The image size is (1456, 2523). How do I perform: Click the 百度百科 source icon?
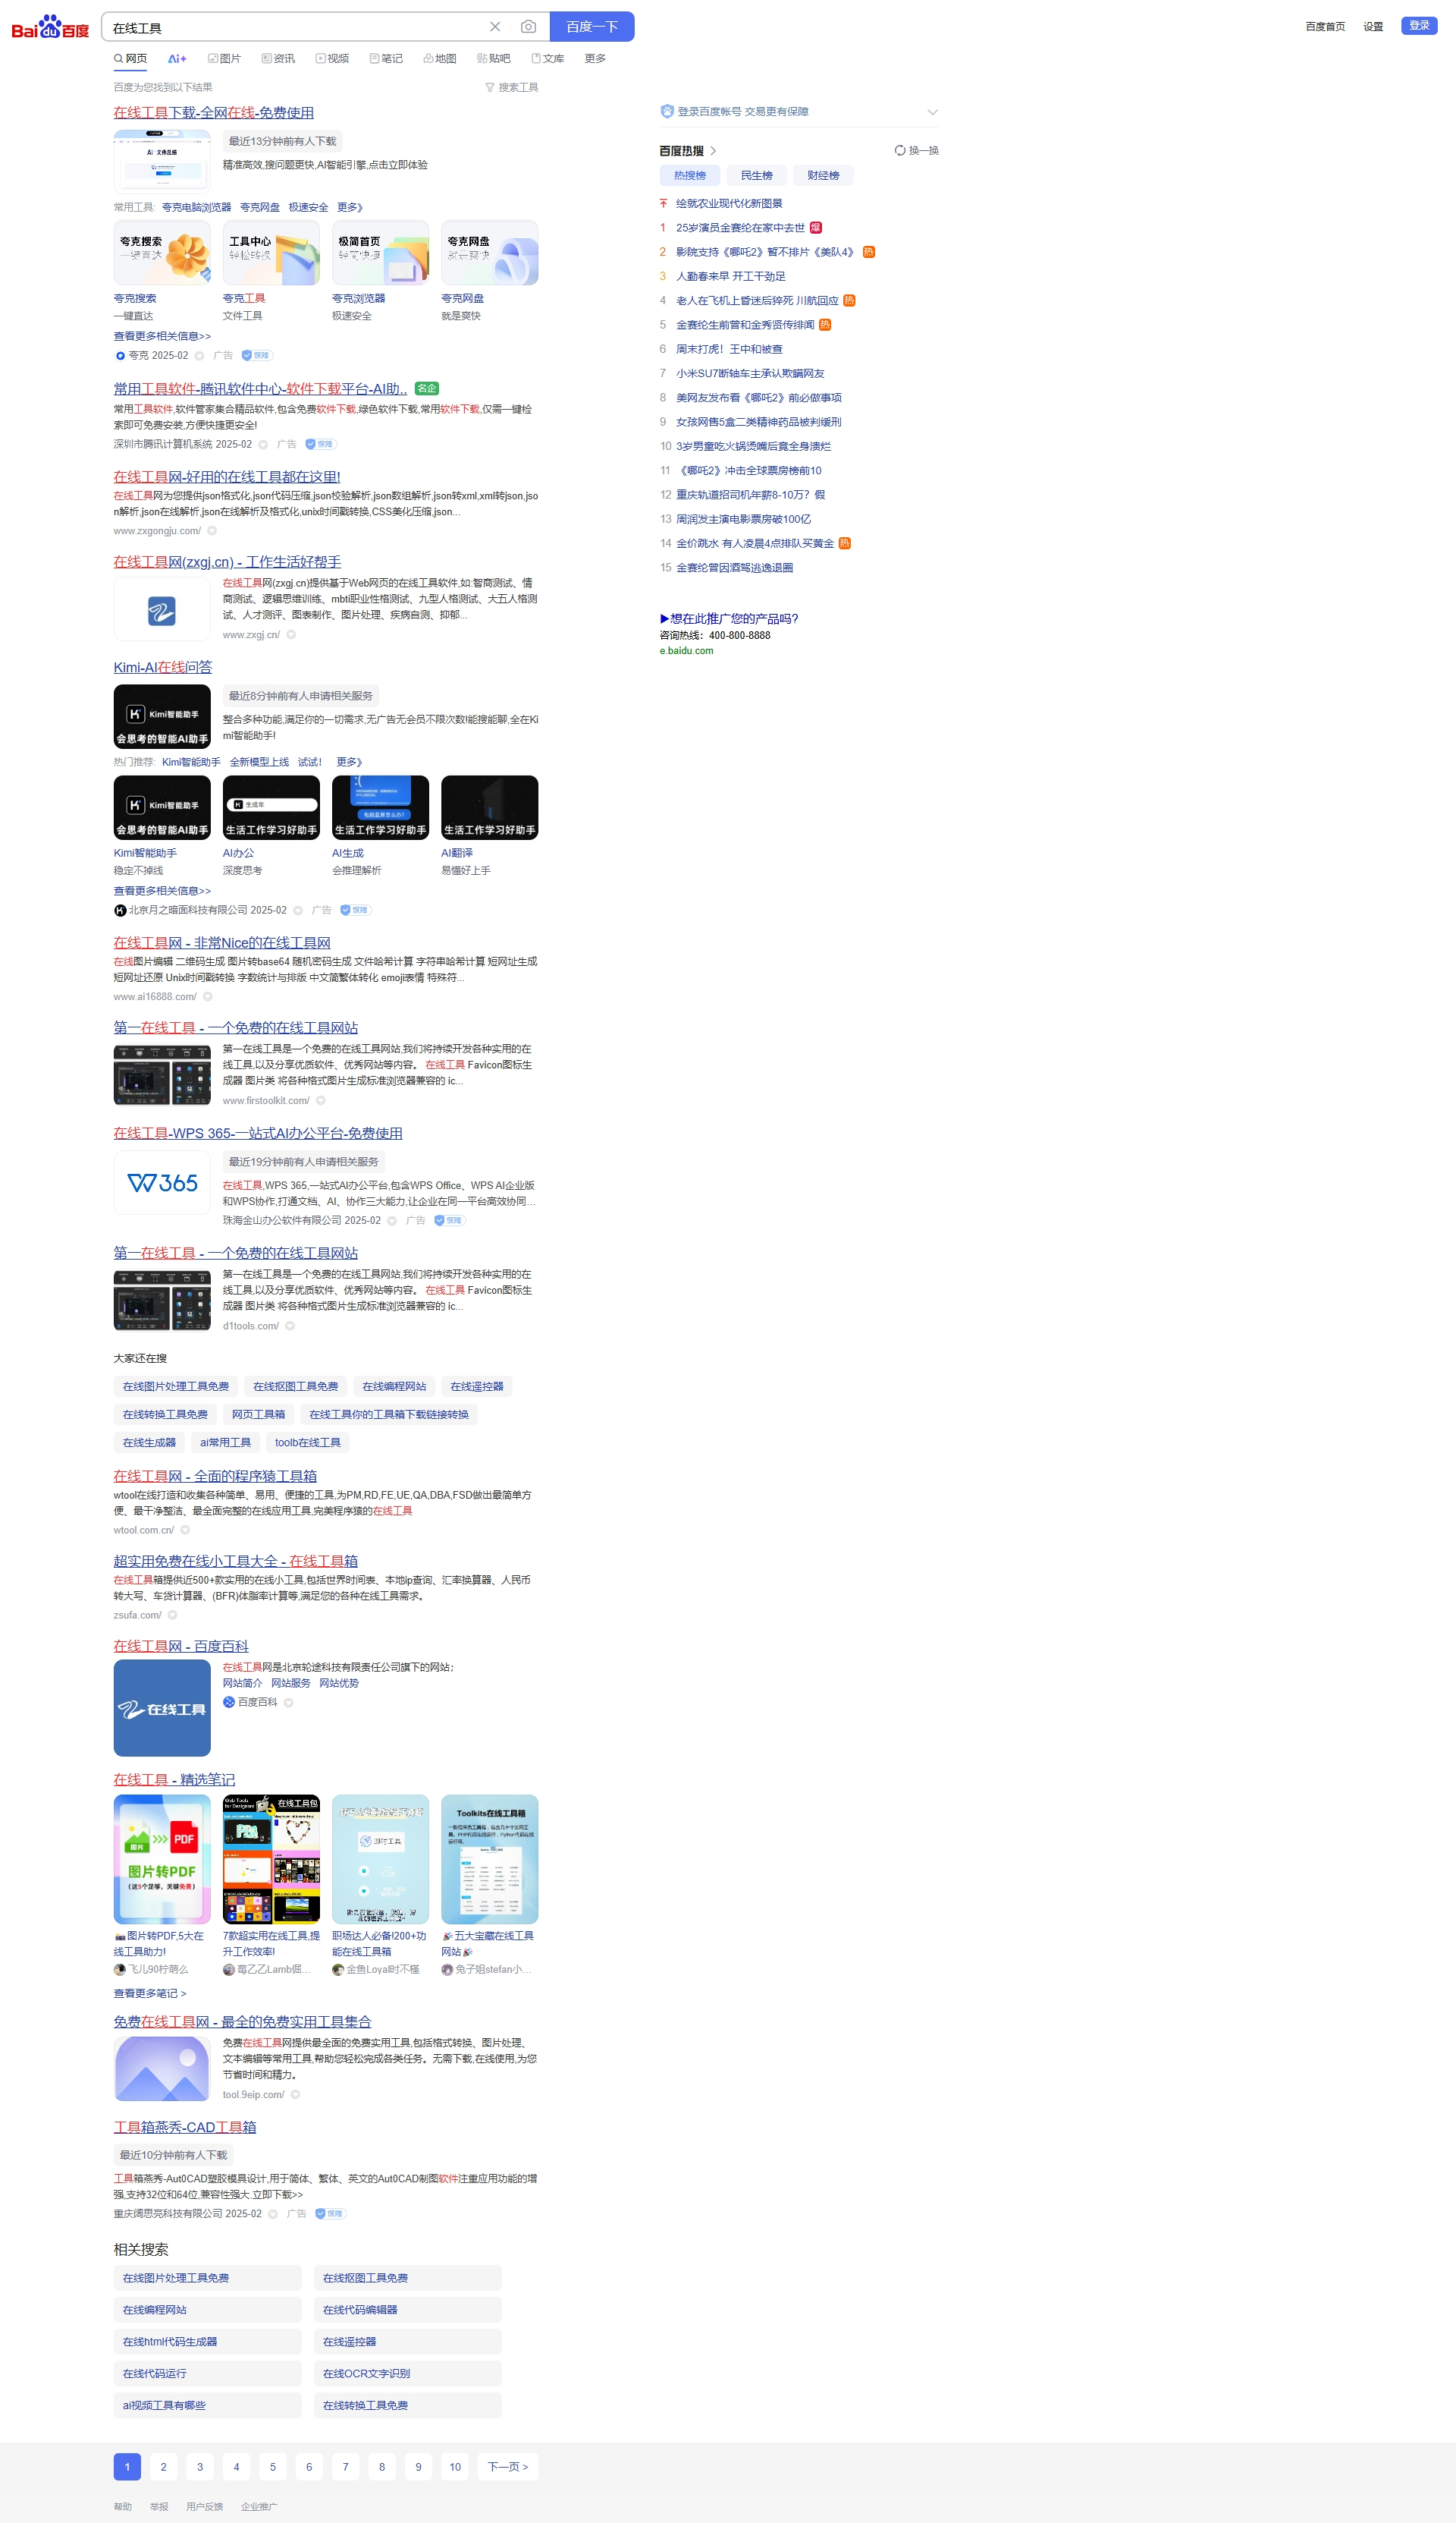229,1703
